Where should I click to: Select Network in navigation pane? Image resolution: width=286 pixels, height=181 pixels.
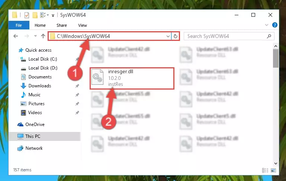click(34, 148)
